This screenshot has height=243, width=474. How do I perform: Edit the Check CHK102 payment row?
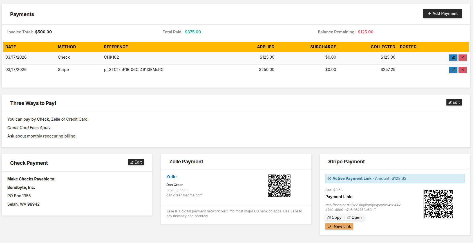tap(453, 58)
